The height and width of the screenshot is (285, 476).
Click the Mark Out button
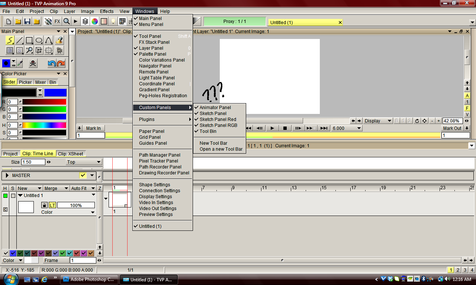[452, 128]
